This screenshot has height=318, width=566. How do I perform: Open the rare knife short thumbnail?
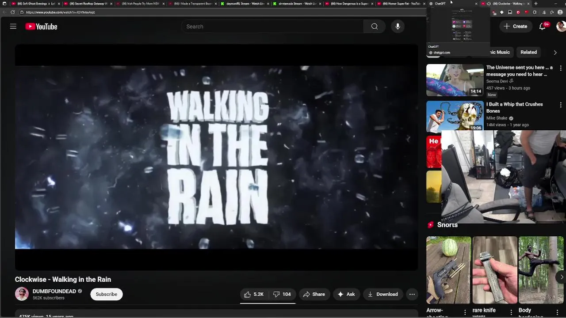coord(495,270)
